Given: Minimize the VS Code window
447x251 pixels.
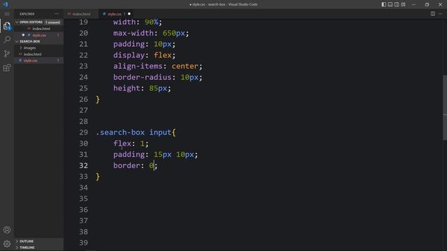Looking at the screenshot, I should coord(413,4).
